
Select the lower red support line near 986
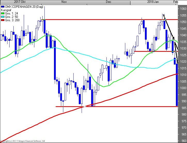[x=116, y=106]
